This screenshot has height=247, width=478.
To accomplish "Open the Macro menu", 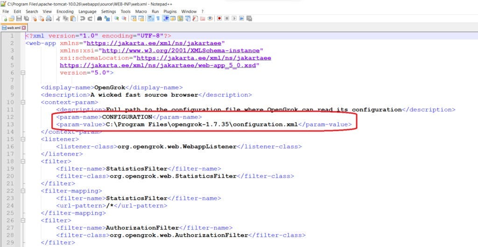I will click(141, 11).
